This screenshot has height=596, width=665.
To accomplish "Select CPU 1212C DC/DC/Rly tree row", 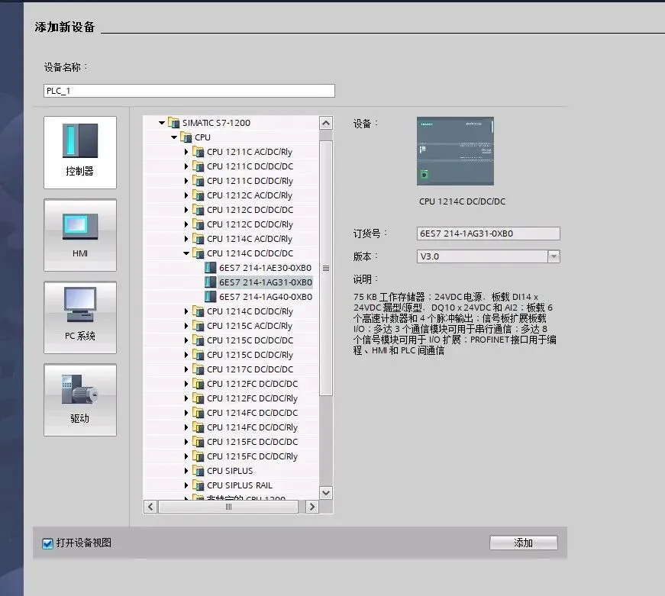I will pyautogui.click(x=250, y=224).
